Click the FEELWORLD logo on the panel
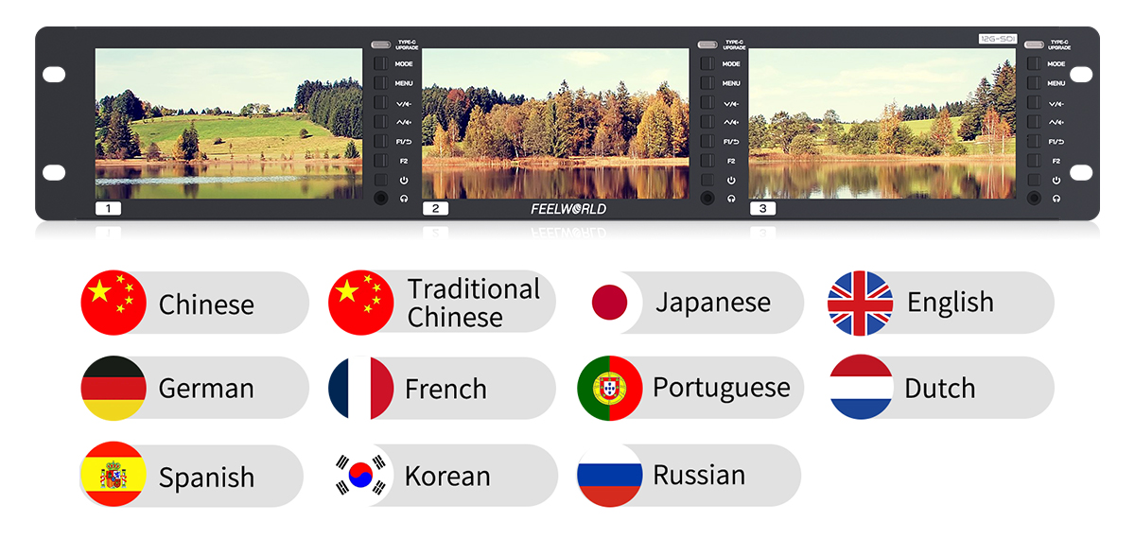The width and height of the screenshot is (1135, 539). pyautogui.click(x=568, y=209)
